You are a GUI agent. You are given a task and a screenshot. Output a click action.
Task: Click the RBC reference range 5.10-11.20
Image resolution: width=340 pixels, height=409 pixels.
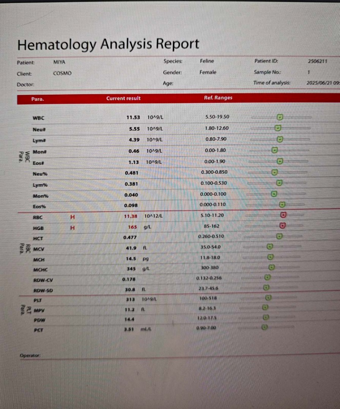point(212,215)
